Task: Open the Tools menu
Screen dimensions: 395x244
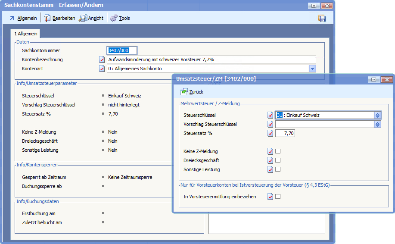Action: [120, 18]
